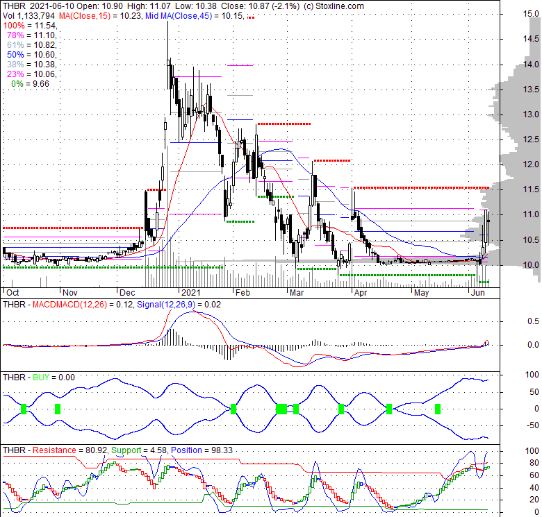Click the wide green buy marker in late February
The image size is (542, 517).
281,409
